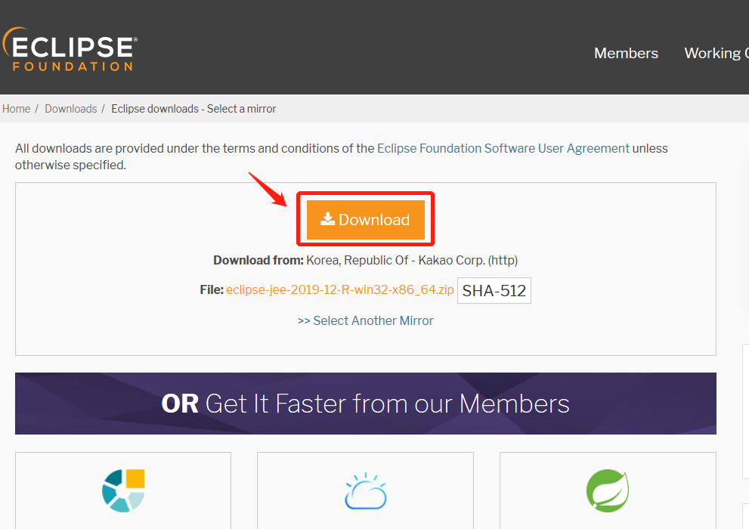
Task: Click the Kakao Corp. mirror source text
Action: pos(412,260)
